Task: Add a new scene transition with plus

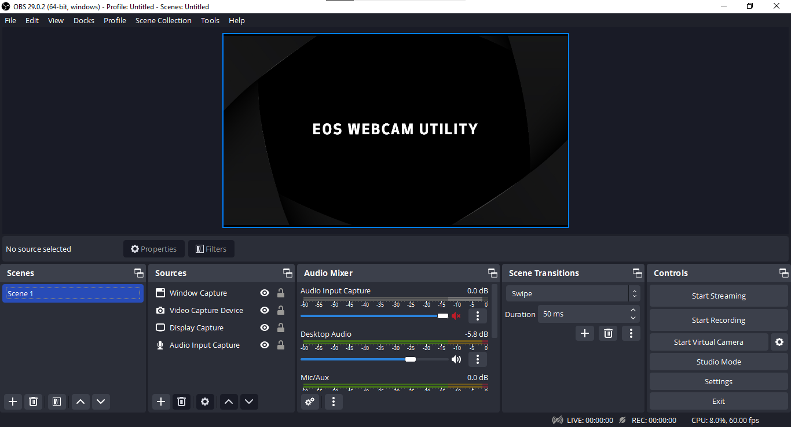Action: [x=585, y=333]
